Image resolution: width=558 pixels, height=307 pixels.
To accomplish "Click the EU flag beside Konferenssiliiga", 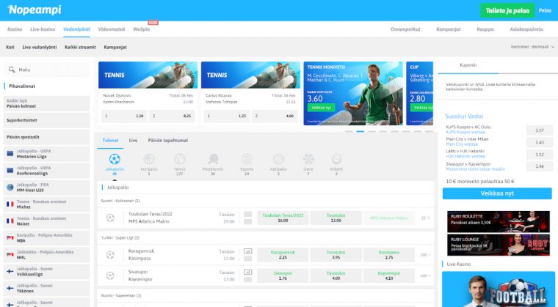I will 10,171.
